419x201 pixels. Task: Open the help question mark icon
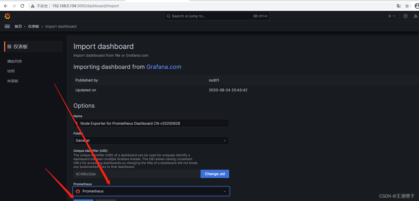click(406, 16)
